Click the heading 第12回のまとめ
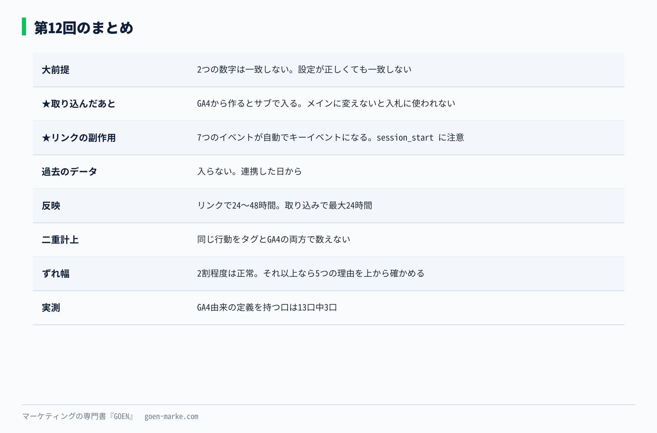The height and width of the screenshot is (433, 657). (84, 28)
